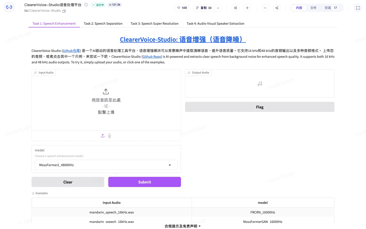Expand the dropdown arrow next to 复制
Screen dimensions: 366x229
pyautogui.click(x=218, y=8)
